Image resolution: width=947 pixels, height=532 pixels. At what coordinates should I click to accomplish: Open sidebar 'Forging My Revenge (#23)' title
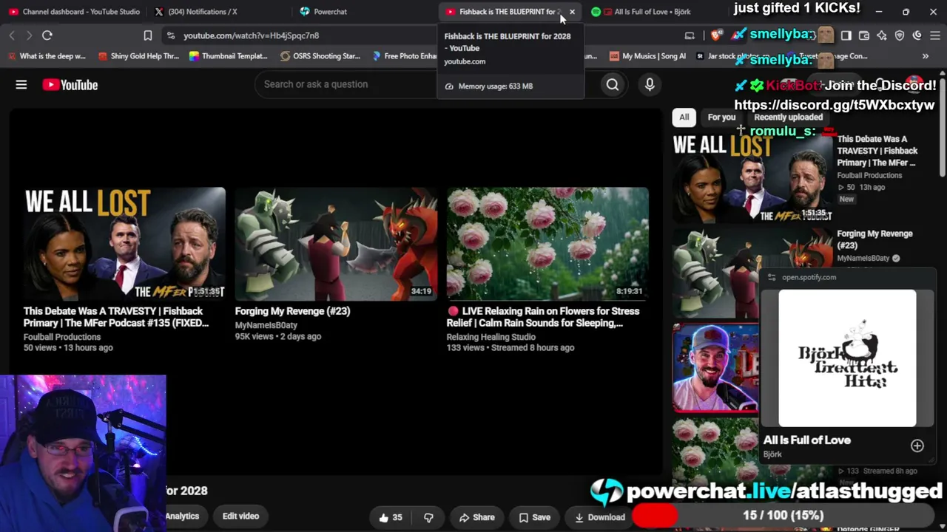(x=875, y=239)
